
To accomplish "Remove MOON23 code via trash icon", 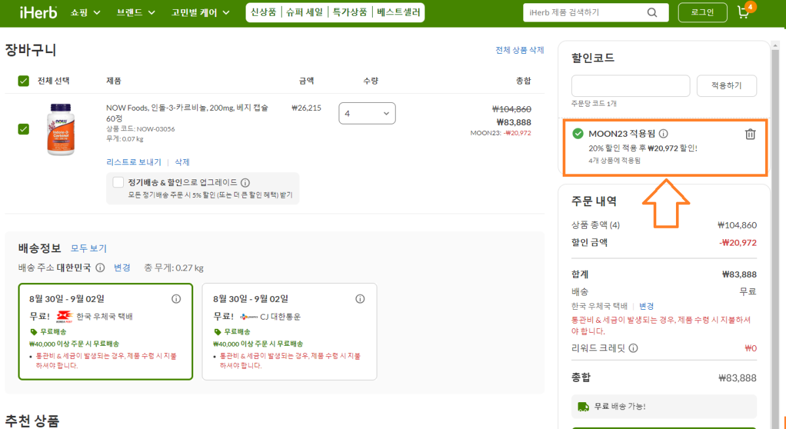I will pyautogui.click(x=751, y=133).
